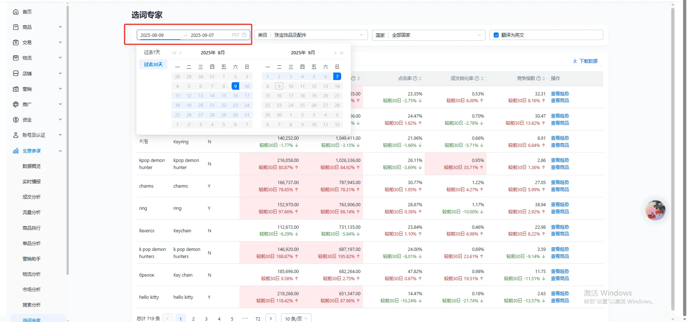This screenshot has width=687, height=322.
Task: Enable the 翻译为英文 checkbox
Action: tap(496, 35)
